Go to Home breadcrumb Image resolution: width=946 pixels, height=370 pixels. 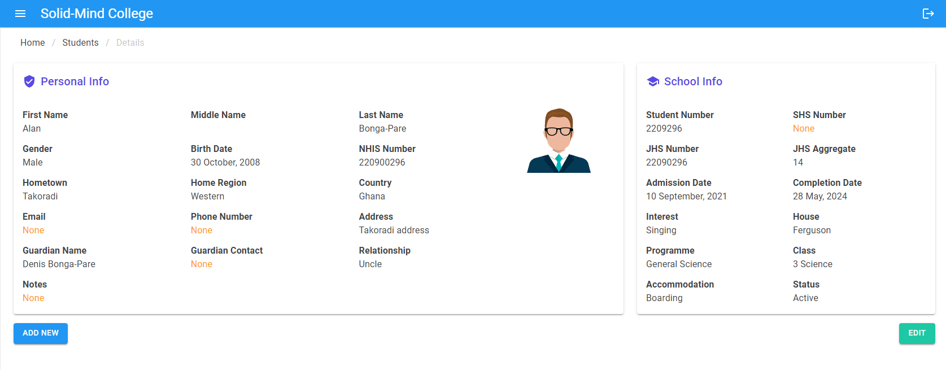[33, 43]
